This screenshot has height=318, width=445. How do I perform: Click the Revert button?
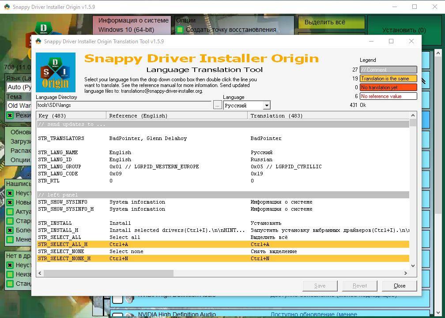360,286
